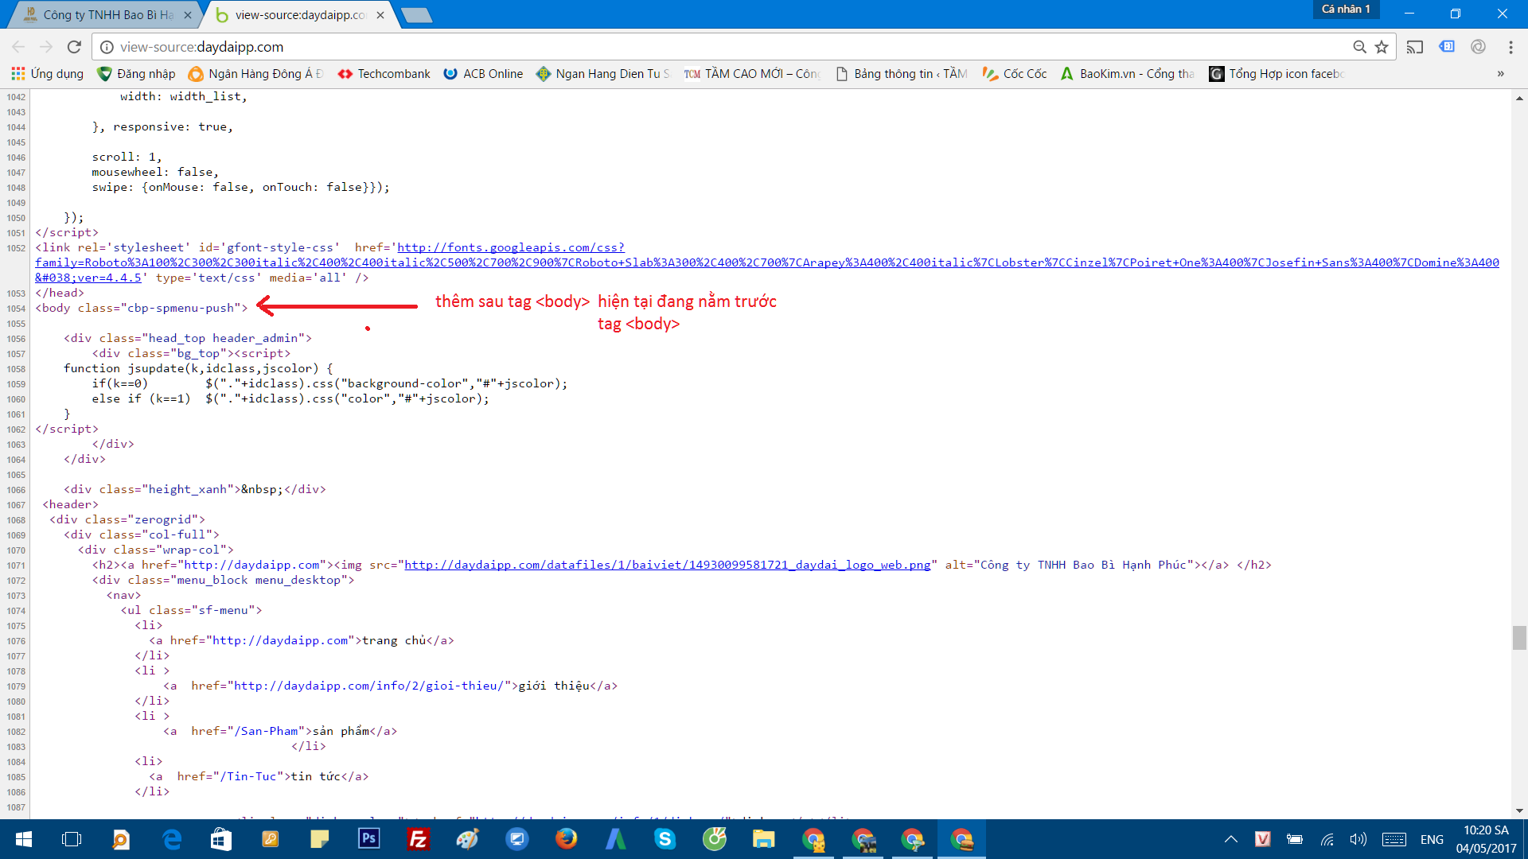Screen dimensions: 1528x859
Task: View site information icon in address bar
Action: (107, 47)
